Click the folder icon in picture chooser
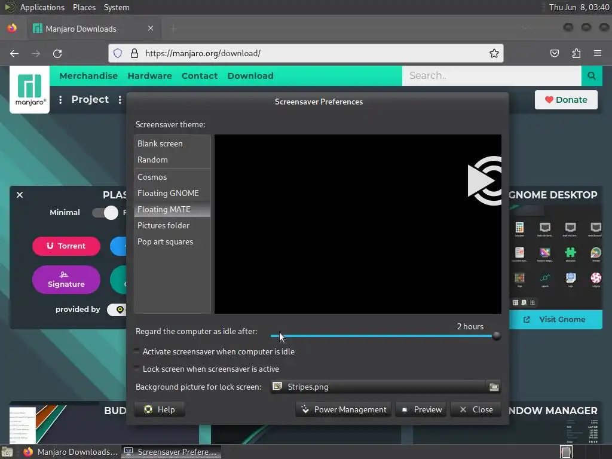Image resolution: width=612 pixels, height=459 pixels. (494, 387)
